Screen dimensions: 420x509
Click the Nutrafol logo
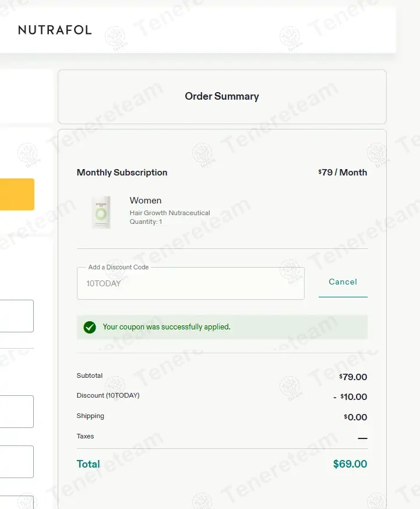point(55,30)
